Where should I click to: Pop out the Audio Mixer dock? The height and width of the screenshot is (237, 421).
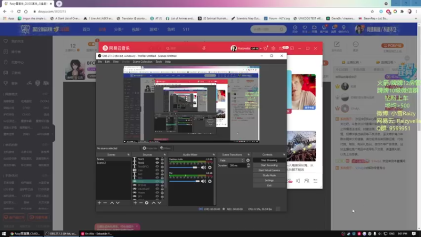pyautogui.click(x=214, y=155)
